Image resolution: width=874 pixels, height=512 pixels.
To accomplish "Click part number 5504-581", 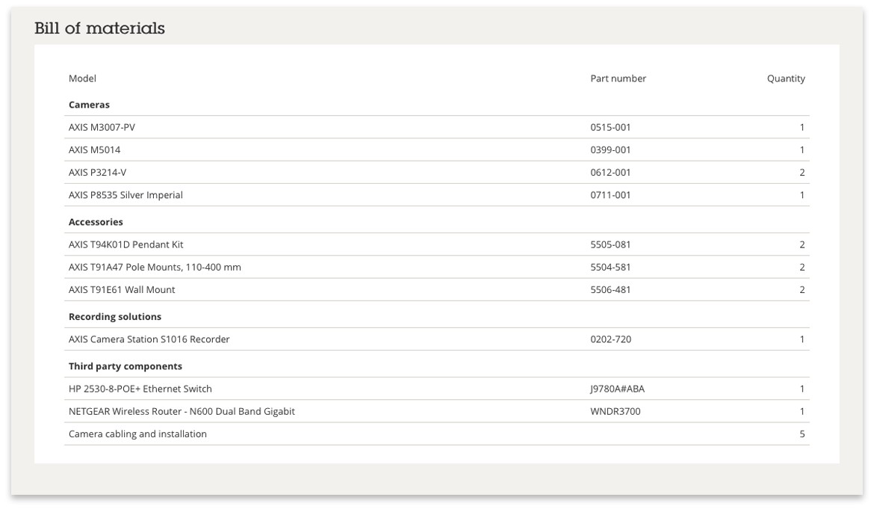I will tap(610, 267).
